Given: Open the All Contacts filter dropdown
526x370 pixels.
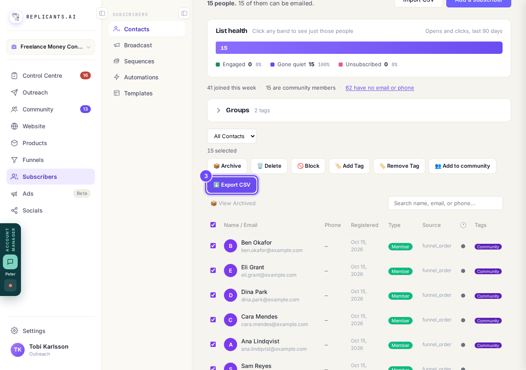Looking at the screenshot, I should point(232,136).
